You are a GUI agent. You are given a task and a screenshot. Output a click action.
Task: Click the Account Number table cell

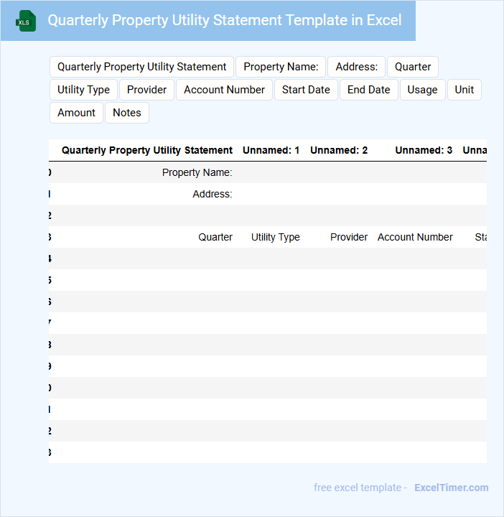coord(415,237)
